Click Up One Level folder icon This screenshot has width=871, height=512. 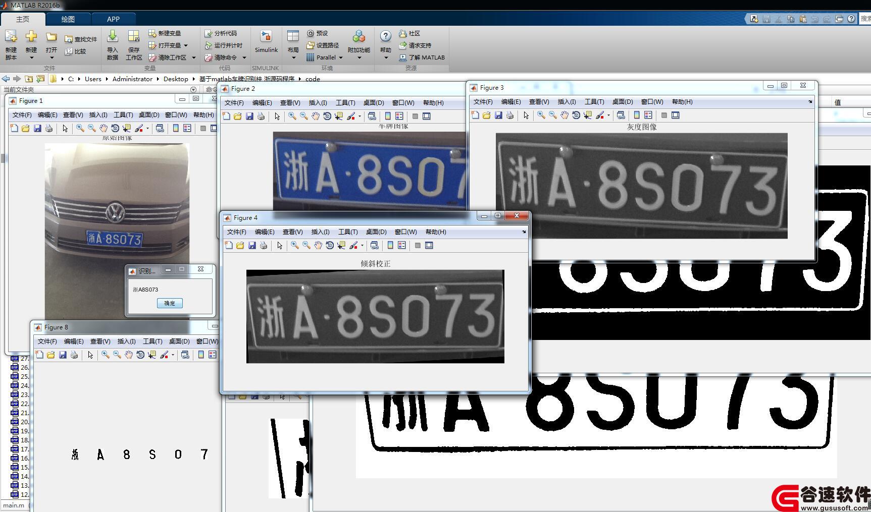pos(29,79)
